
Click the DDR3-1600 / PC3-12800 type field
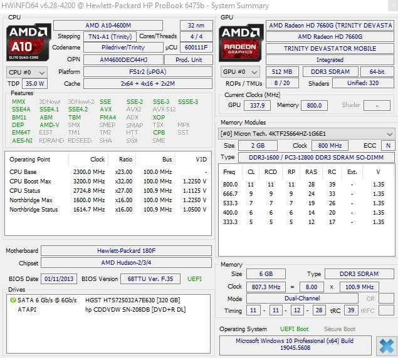coord(317,158)
